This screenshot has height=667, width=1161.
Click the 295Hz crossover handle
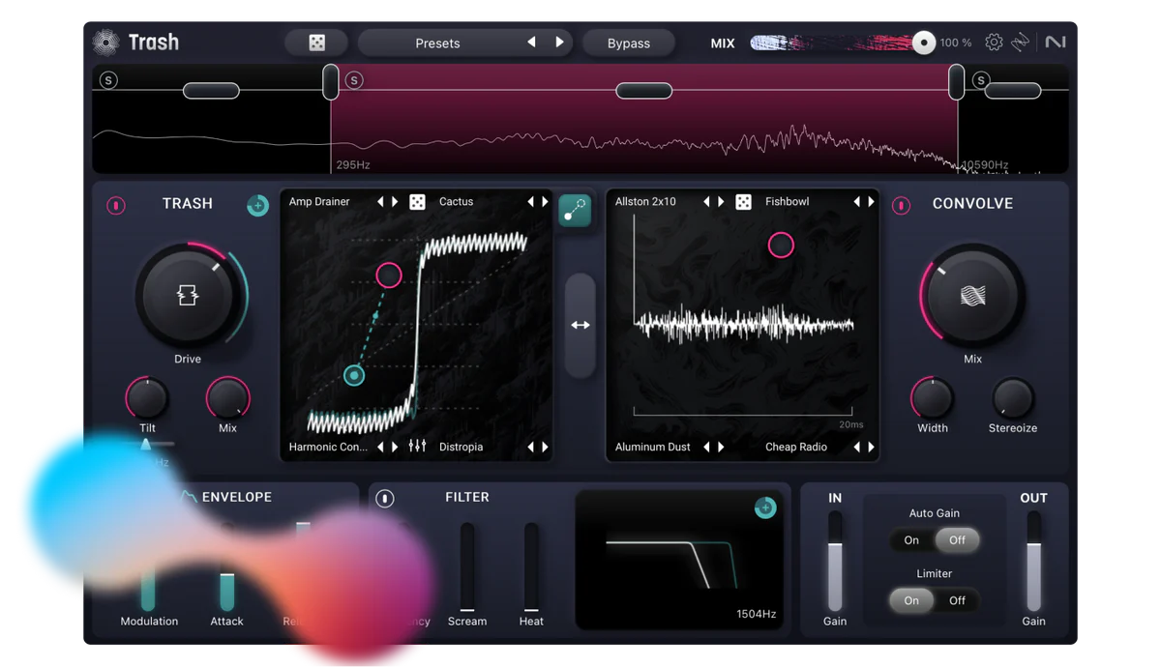click(331, 82)
